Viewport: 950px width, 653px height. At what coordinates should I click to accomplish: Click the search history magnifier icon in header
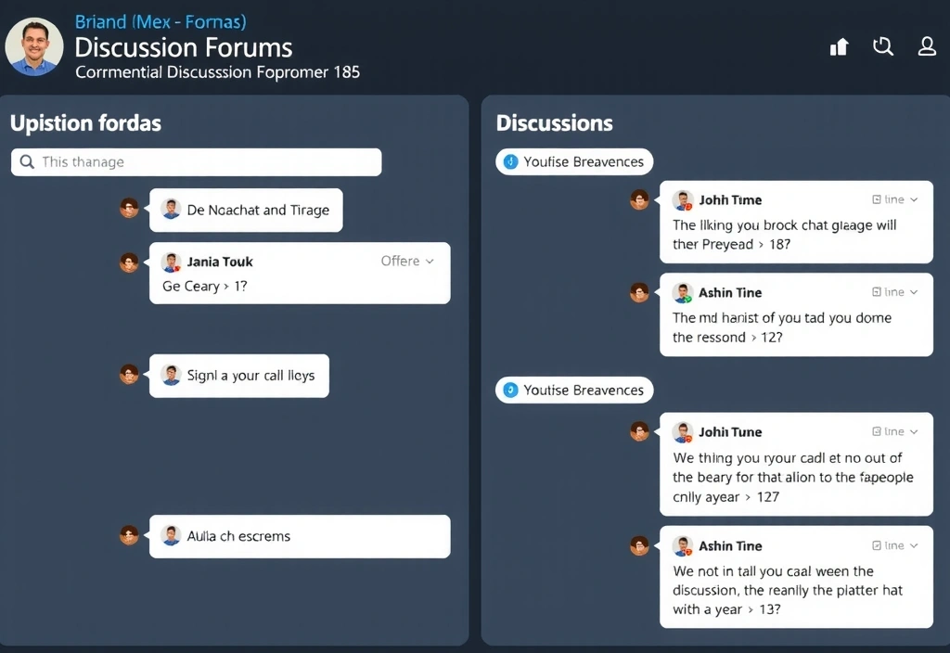(x=882, y=46)
